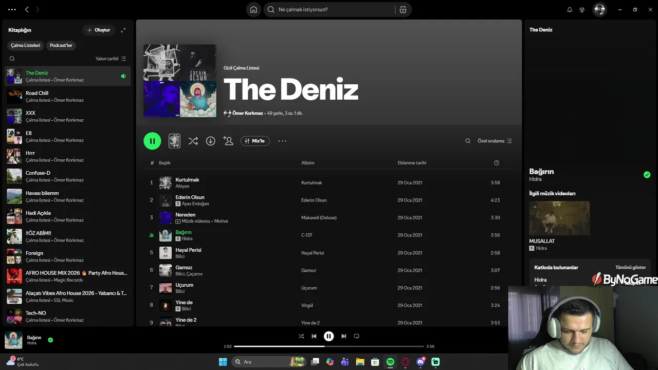
Task: Skip to previous track
Action: (314, 336)
